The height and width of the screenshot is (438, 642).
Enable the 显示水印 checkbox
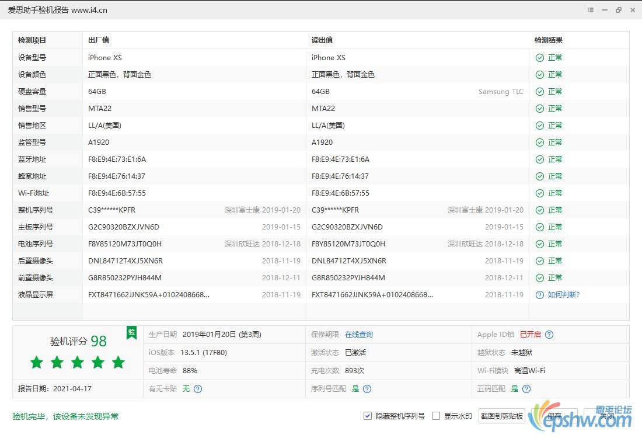[436, 416]
